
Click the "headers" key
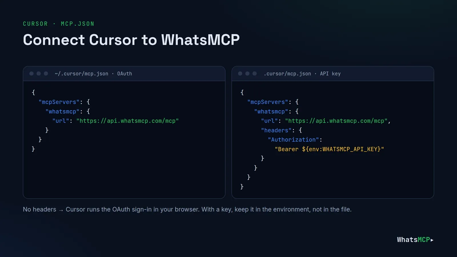click(276, 130)
